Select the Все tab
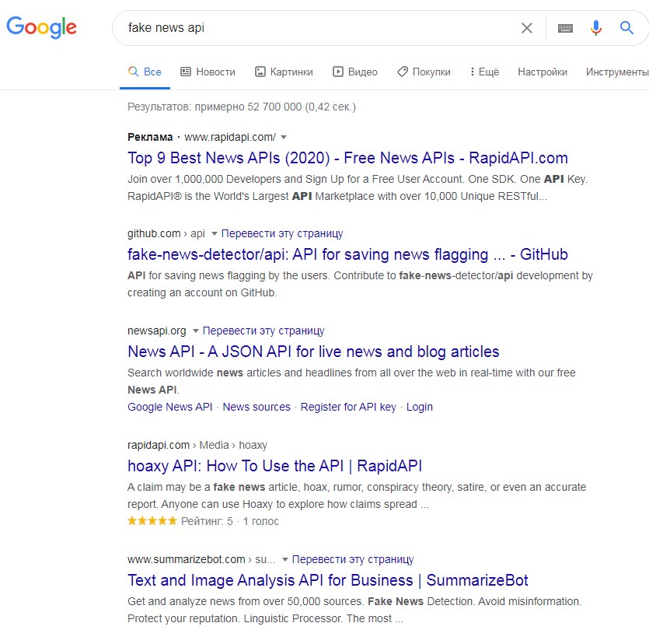This screenshot has height=637, width=649. [145, 72]
